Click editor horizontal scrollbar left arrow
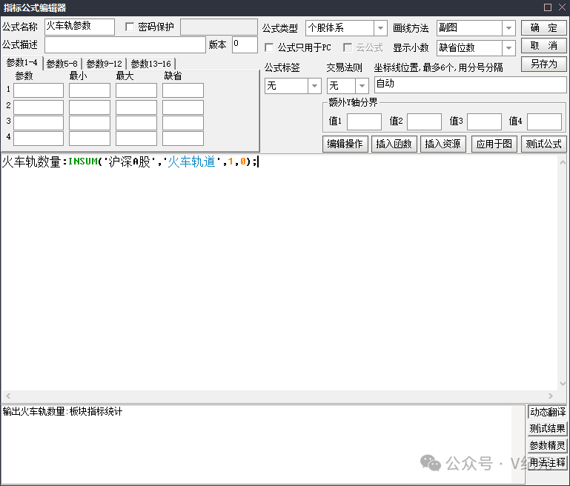Viewport: 570px width, 486px height. pyautogui.click(x=8, y=396)
